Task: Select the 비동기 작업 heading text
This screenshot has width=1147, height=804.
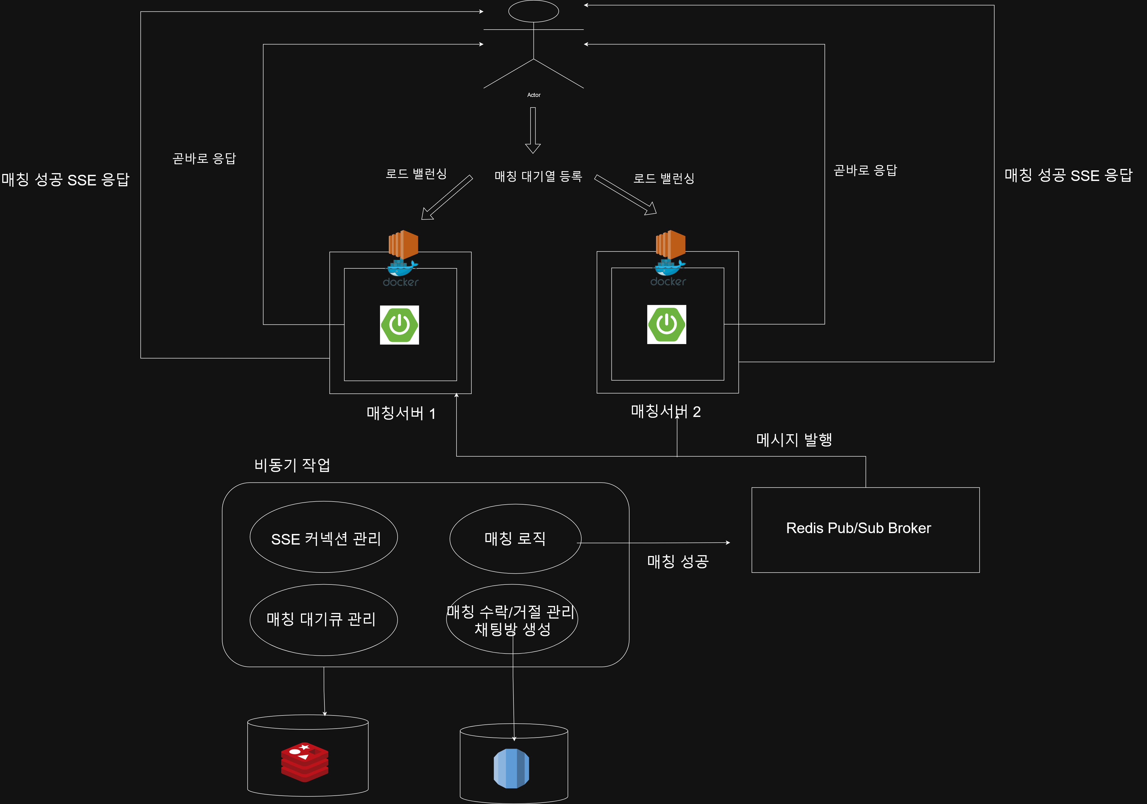Action: [x=292, y=465]
